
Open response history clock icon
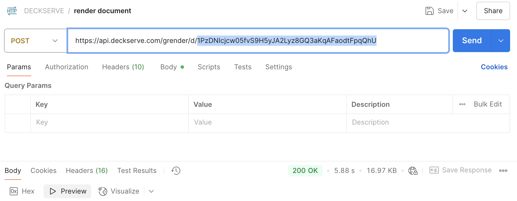176,171
